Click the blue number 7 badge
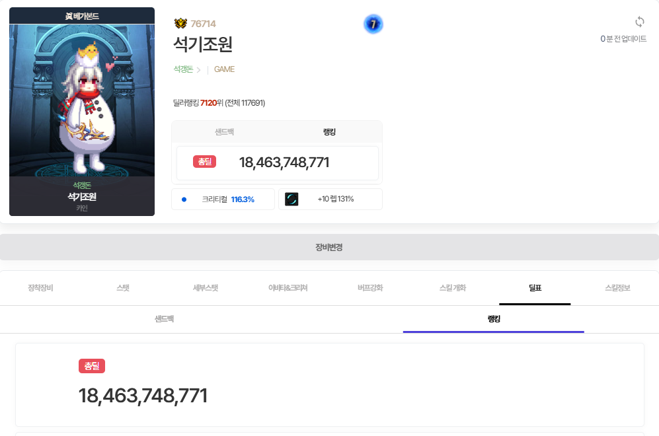This screenshot has height=436, width=659. click(x=373, y=24)
